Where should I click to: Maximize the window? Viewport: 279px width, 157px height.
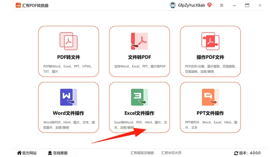[x=247, y=5]
